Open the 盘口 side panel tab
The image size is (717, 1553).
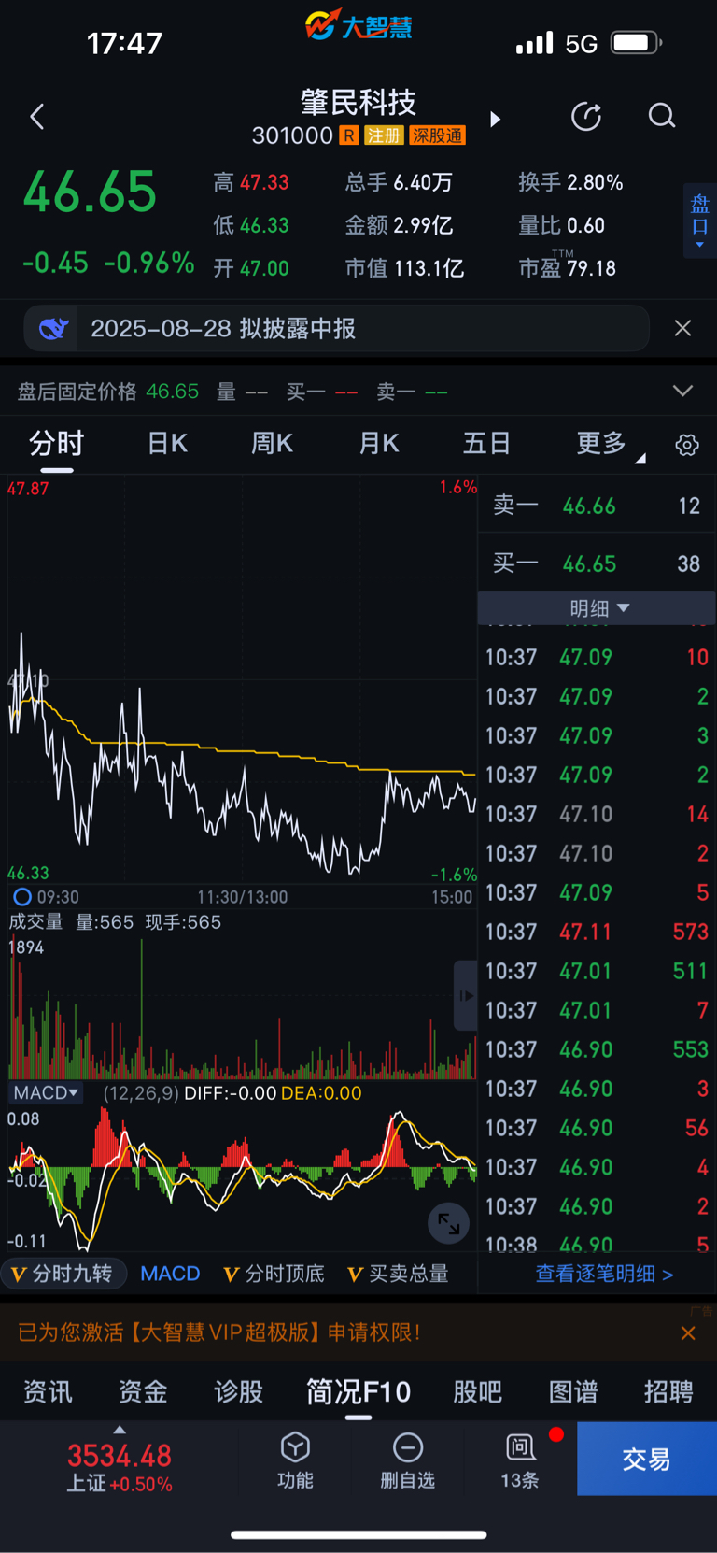pos(699,221)
